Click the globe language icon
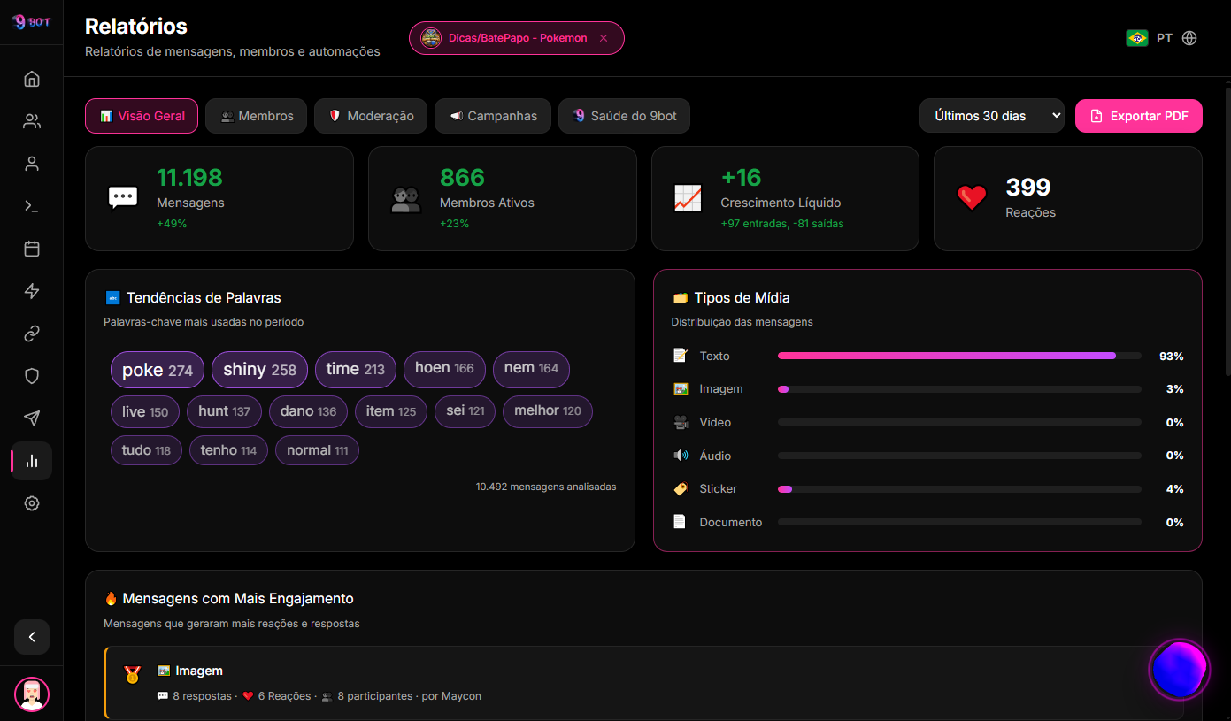This screenshot has width=1231, height=721. [x=1189, y=38]
